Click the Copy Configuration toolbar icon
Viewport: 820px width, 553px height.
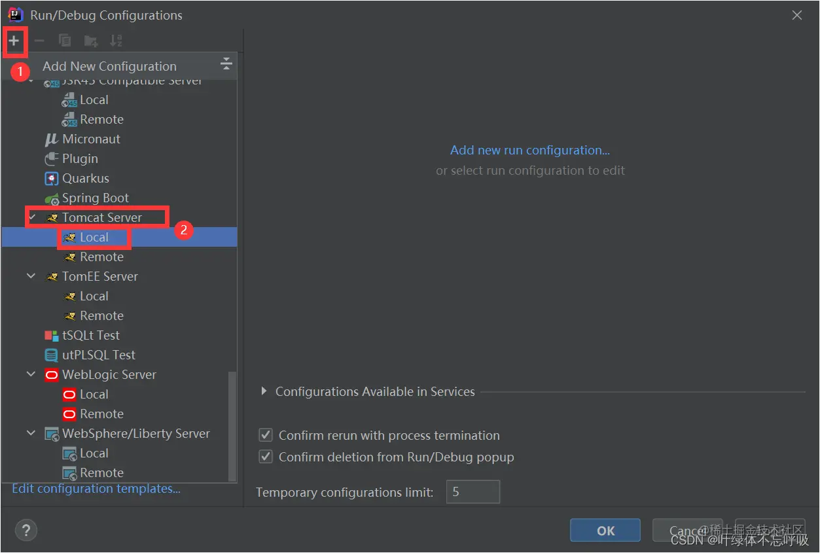click(65, 41)
